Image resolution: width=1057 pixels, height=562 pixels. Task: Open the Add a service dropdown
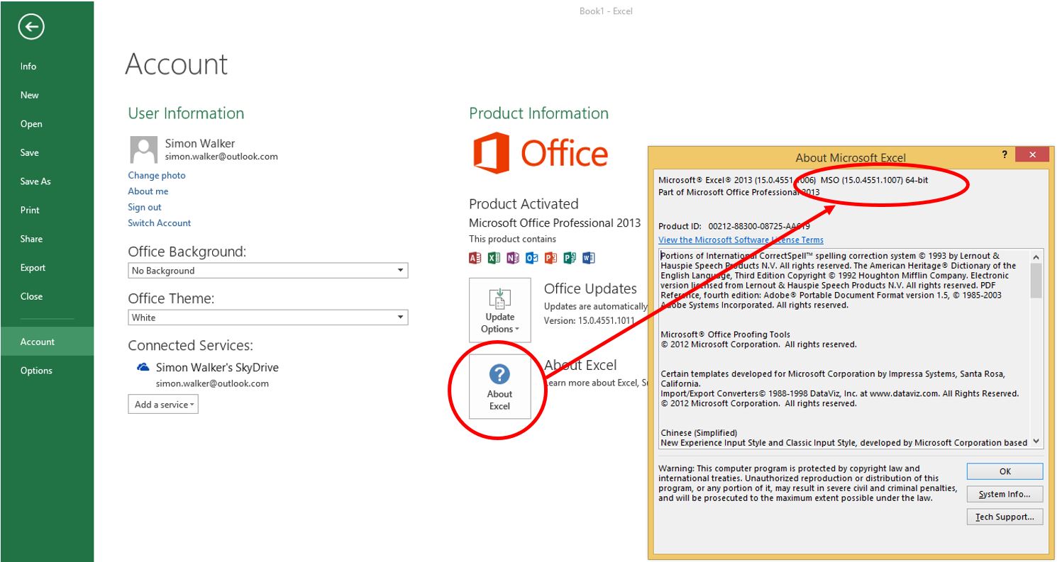pos(163,405)
